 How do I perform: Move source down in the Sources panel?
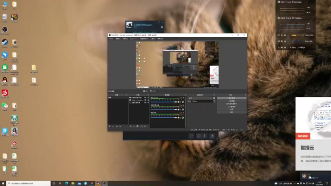tap(145, 126)
